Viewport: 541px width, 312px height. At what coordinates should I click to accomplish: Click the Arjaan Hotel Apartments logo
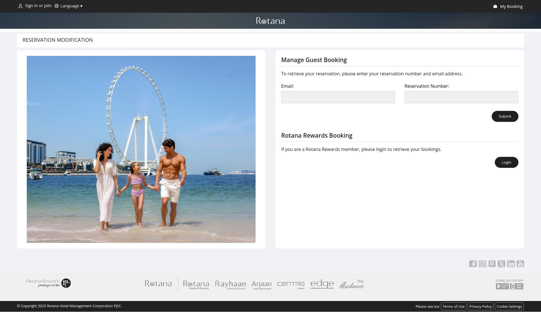coord(261,285)
